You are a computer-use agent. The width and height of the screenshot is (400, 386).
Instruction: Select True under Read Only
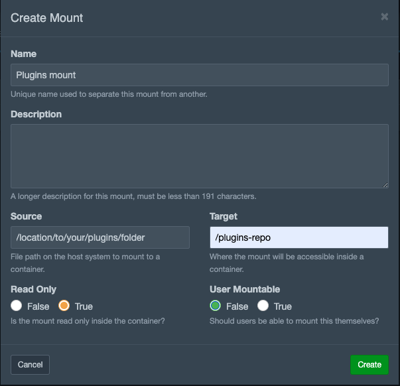[64, 306]
